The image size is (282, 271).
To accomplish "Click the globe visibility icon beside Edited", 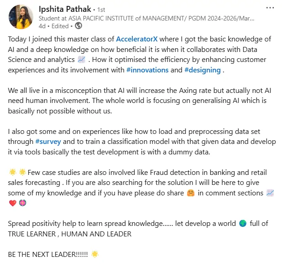I will pyautogui.click(x=78, y=26).
